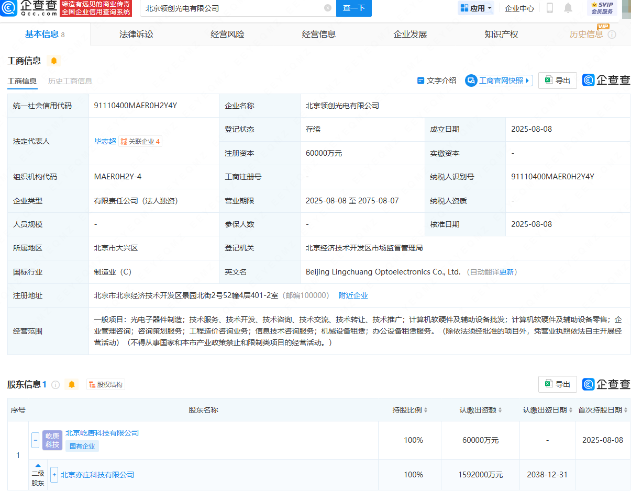Switch to 经营信息 tab

(319, 35)
